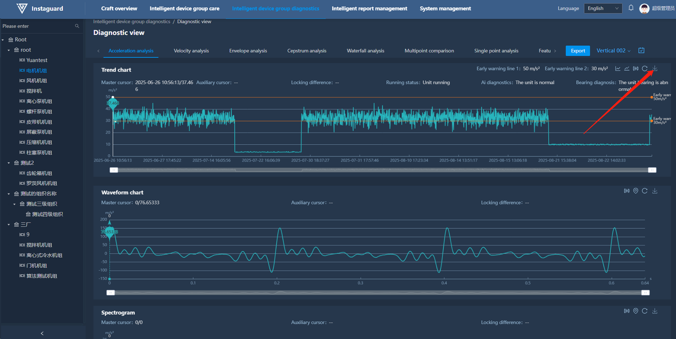Open Intelligent report management menu
676x339 pixels.
point(369,8)
